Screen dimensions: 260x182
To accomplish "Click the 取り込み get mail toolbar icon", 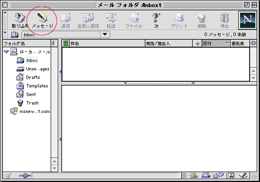I will click(20, 18).
